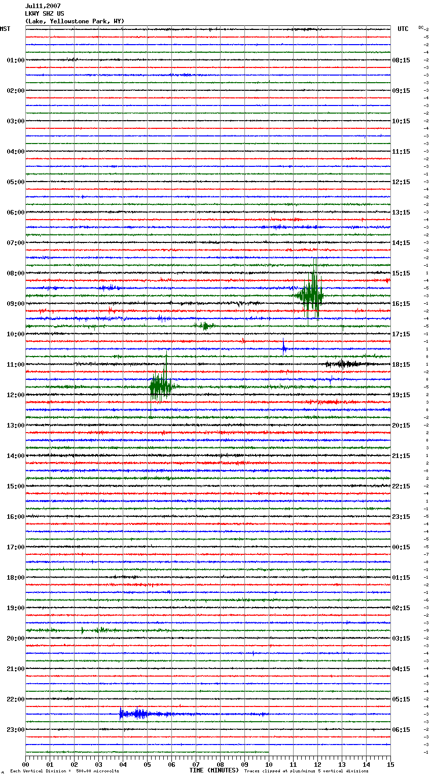Click the DC offset column header
This screenshot has height=778, width=431.
point(421,27)
